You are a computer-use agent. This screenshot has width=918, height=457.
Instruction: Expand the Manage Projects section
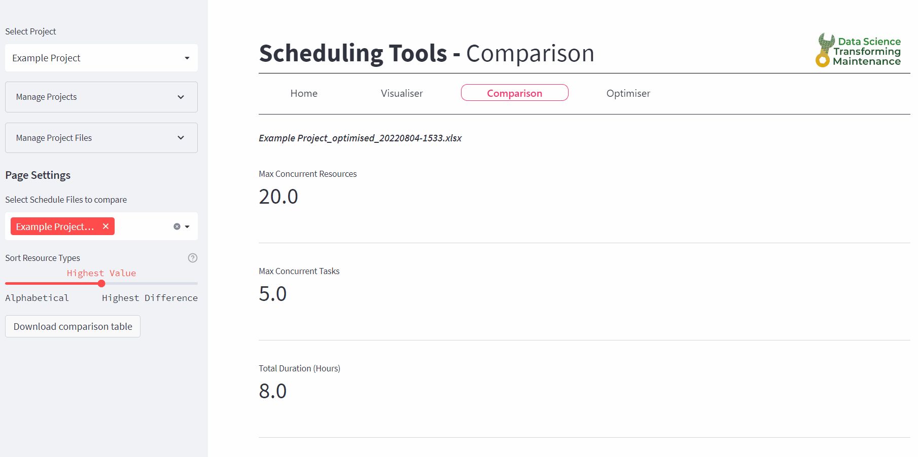[101, 97]
